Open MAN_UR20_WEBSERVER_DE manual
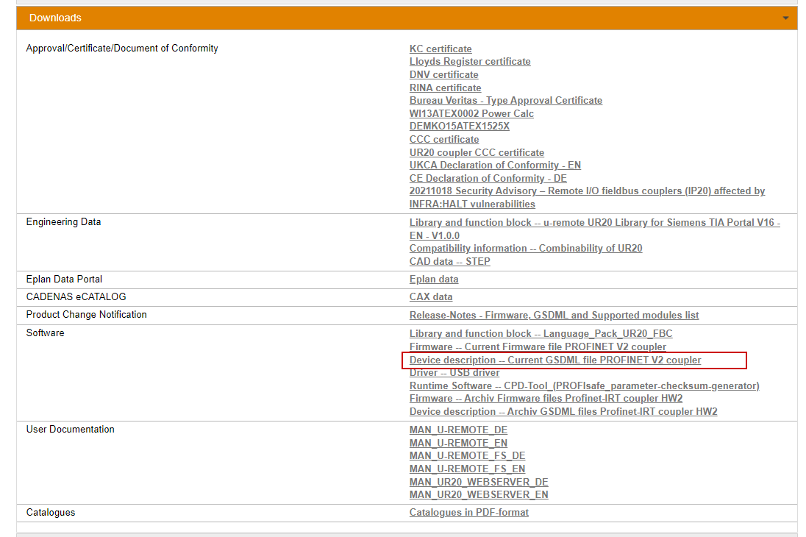Viewport: 806px width, 537px height. 479,482
